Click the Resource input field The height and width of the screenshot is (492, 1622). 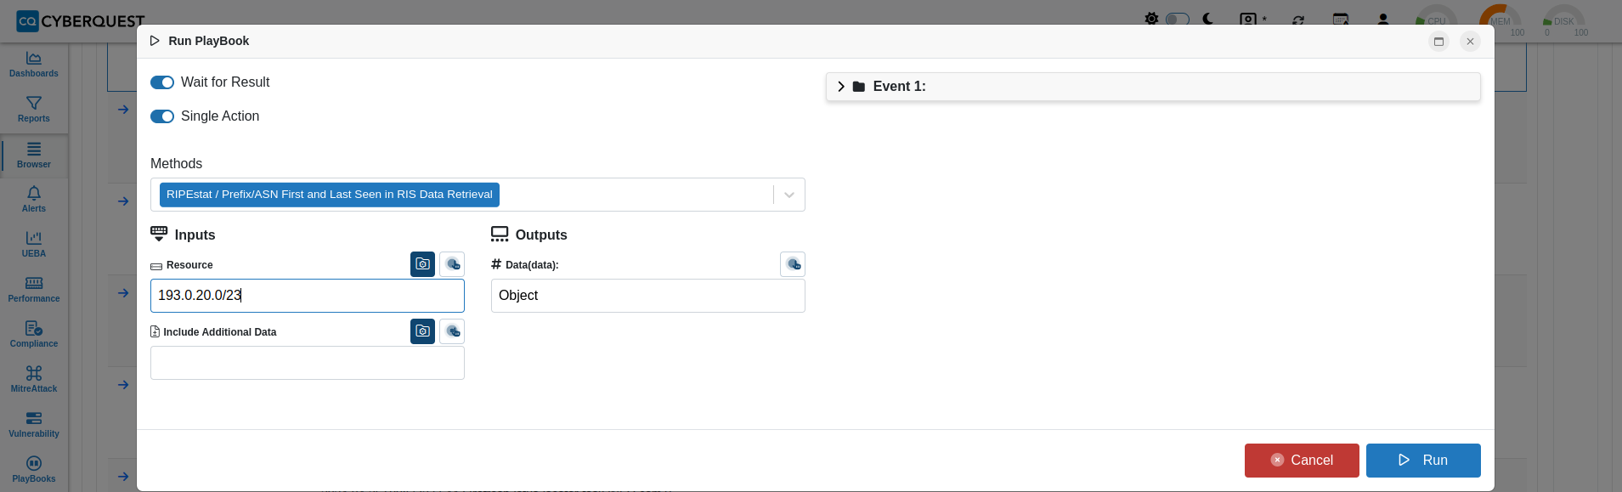pos(308,296)
